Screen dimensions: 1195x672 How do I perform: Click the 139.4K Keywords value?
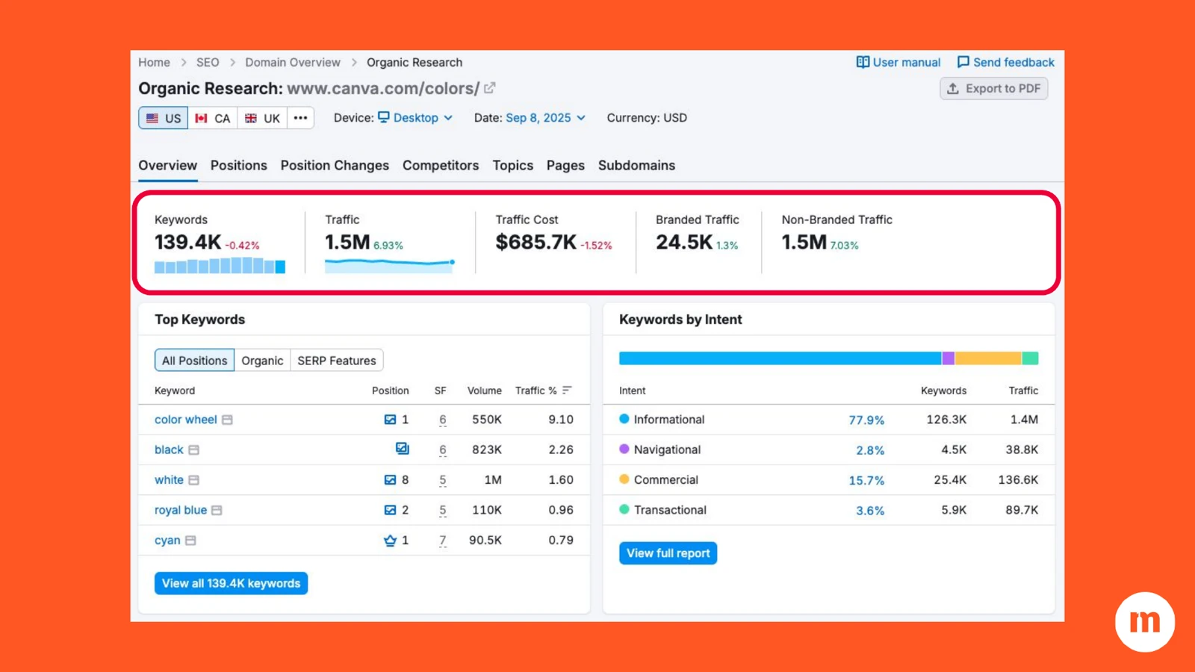coord(187,243)
